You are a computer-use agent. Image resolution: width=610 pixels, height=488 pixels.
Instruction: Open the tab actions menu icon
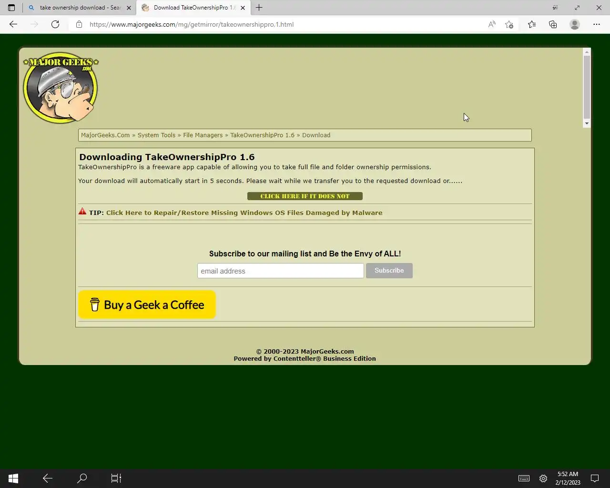tap(11, 8)
